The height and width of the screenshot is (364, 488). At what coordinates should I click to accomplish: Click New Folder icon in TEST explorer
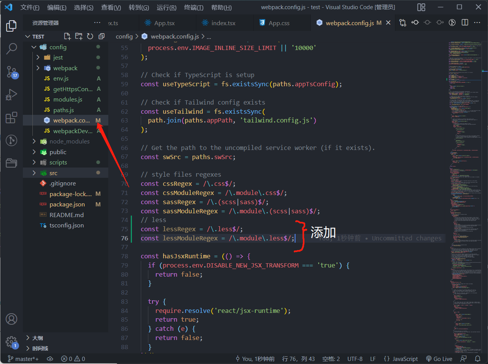tap(79, 36)
